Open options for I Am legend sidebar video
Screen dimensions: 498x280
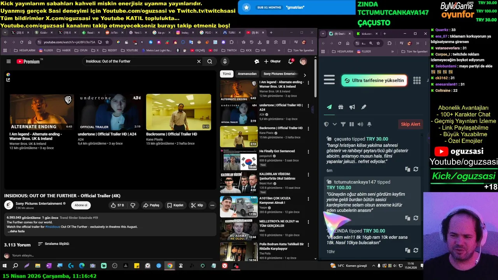pos(309,82)
